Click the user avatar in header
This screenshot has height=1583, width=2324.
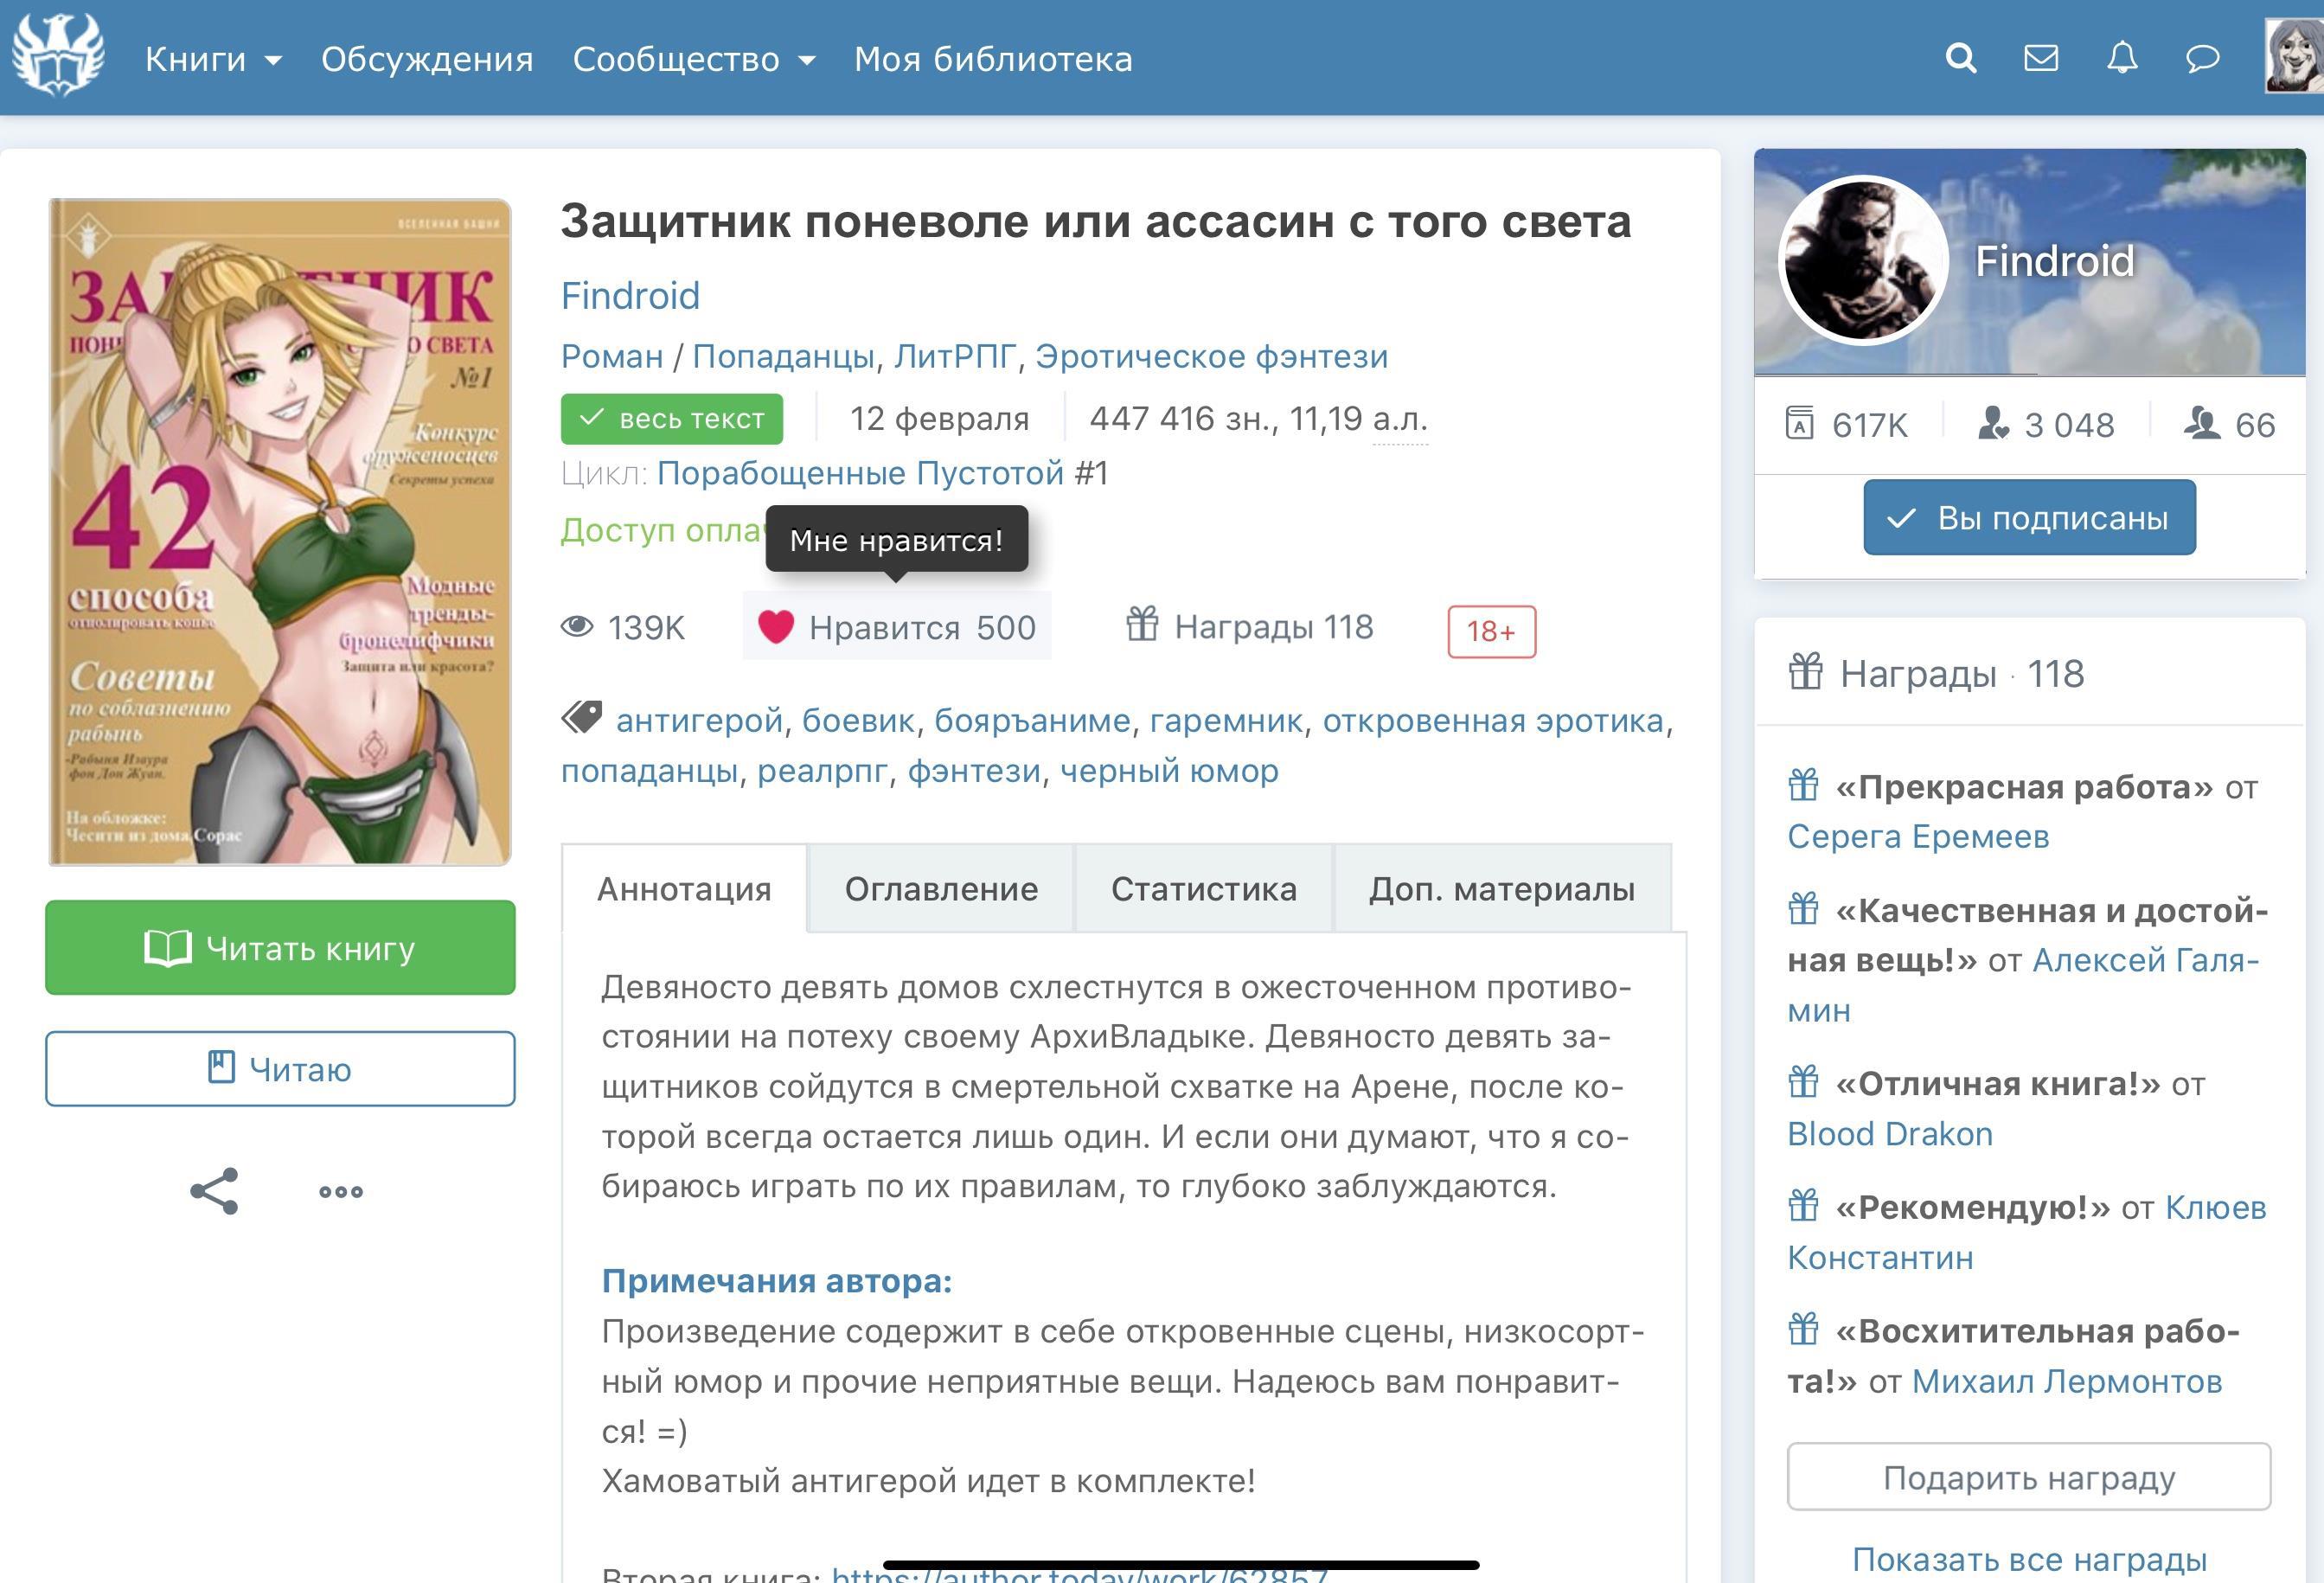tap(2294, 57)
